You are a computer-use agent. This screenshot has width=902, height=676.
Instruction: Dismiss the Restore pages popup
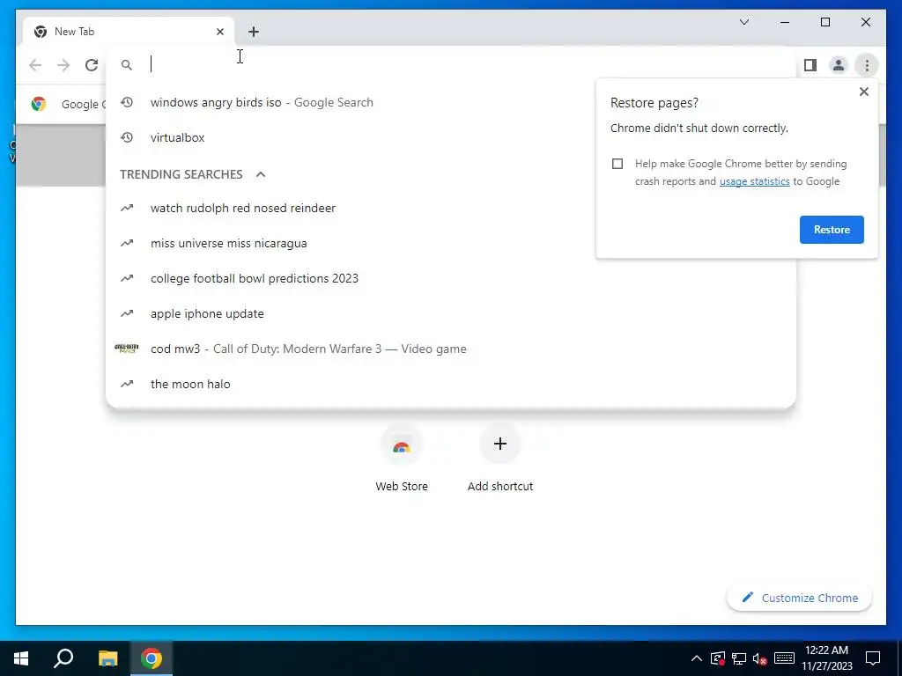pos(863,92)
